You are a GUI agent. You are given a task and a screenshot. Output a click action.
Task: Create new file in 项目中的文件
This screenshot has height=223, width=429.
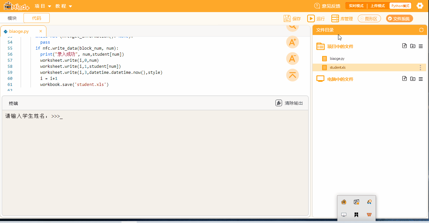pos(405,46)
